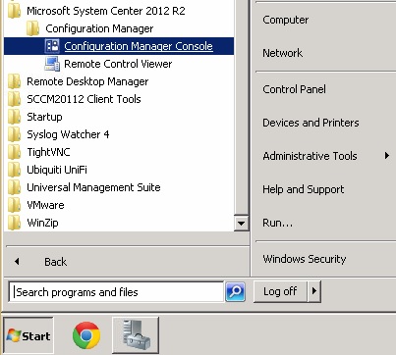Expand the 'TightVNC' folder label

(x=48, y=152)
